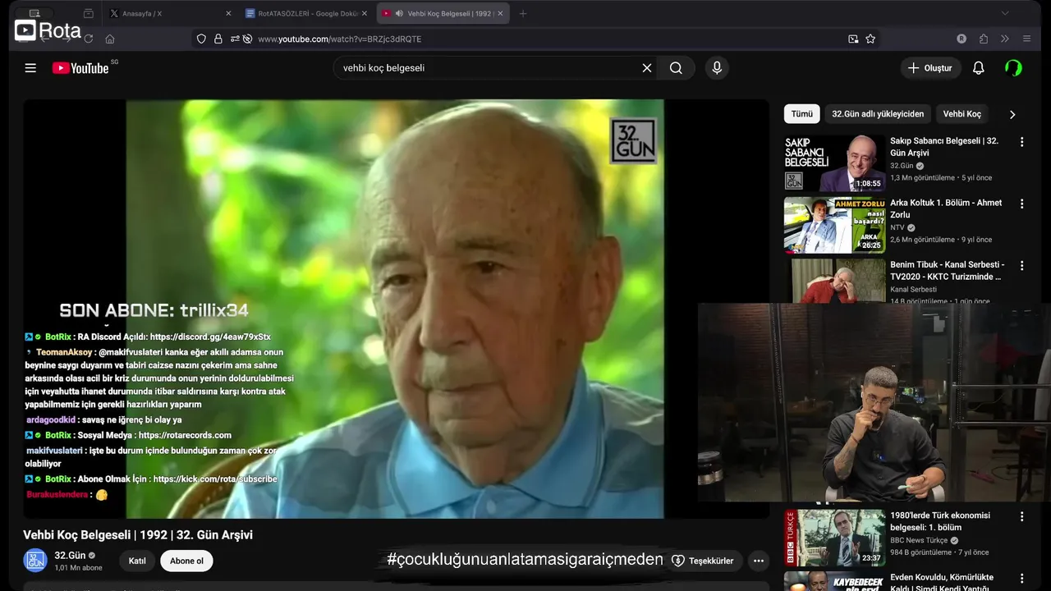The height and width of the screenshot is (591, 1051).
Task: Open the options menu for Benim Tibuk video
Action: [x=1022, y=266]
